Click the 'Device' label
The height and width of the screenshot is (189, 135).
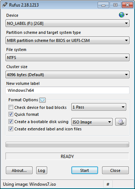pyautogui.click(x=12, y=15)
